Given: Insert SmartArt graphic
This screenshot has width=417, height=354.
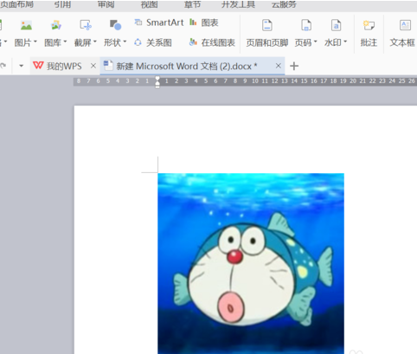Looking at the screenshot, I should [159, 23].
